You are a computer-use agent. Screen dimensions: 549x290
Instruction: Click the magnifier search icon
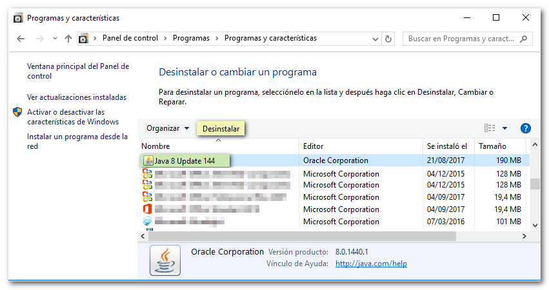click(x=523, y=39)
